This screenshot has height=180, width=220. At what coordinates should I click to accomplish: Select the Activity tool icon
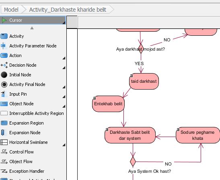tap(4, 36)
